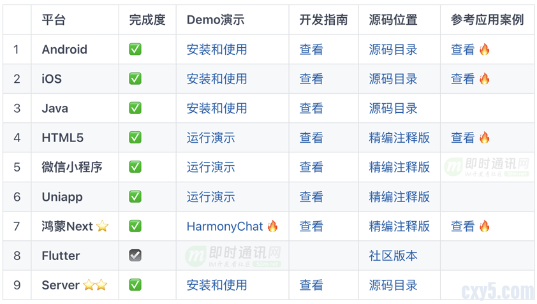Click the fire icon beside HarmonyChat
The image size is (537, 304).
(x=273, y=226)
